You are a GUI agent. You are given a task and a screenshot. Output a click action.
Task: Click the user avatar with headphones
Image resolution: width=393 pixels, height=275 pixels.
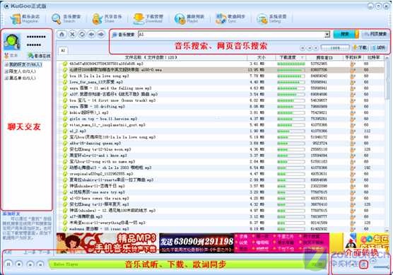12,42
